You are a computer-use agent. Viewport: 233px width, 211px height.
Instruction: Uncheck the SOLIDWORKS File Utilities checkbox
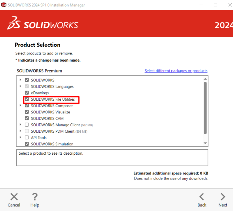coord(27,99)
